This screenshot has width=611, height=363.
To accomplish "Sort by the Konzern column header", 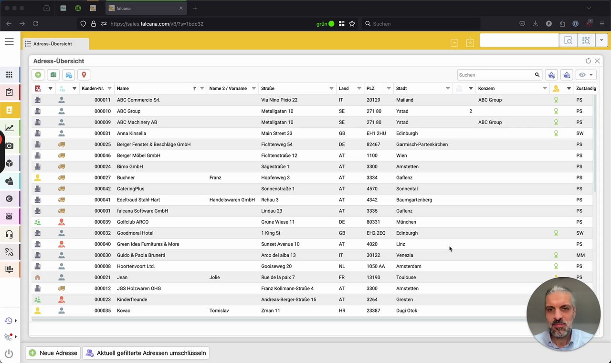I will (x=486, y=89).
